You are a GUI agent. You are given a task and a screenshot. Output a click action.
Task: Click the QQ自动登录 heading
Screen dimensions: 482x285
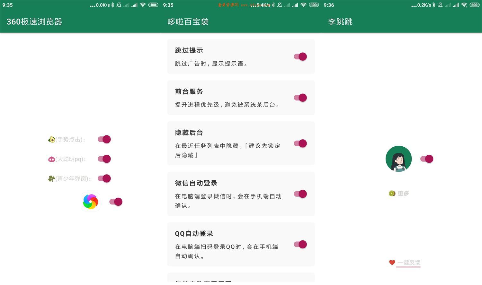[194, 233]
